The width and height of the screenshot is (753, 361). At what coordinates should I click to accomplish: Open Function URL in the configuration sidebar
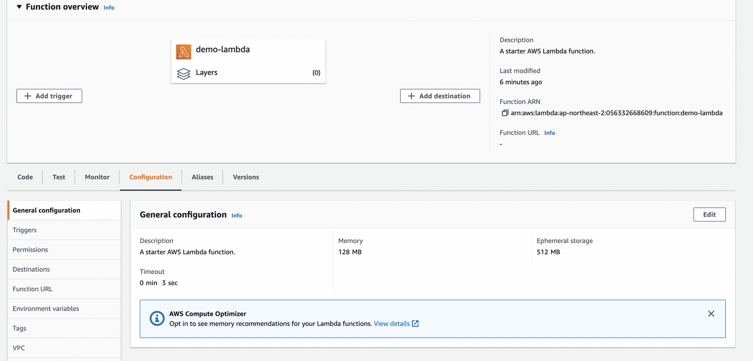[64, 289]
